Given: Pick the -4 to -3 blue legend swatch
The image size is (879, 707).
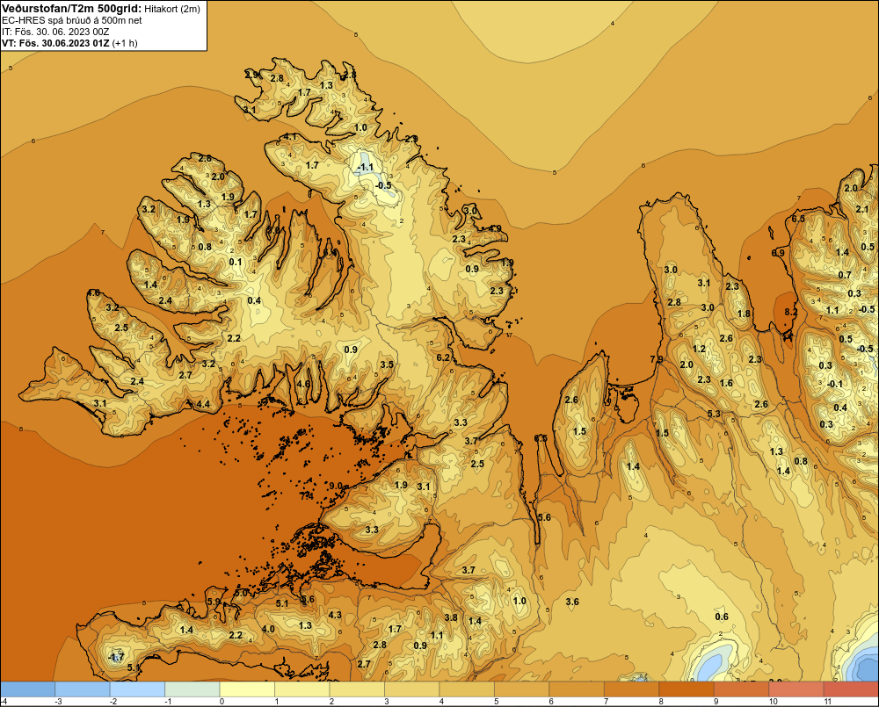Looking at the screenshot, I should tap(27, 689).
